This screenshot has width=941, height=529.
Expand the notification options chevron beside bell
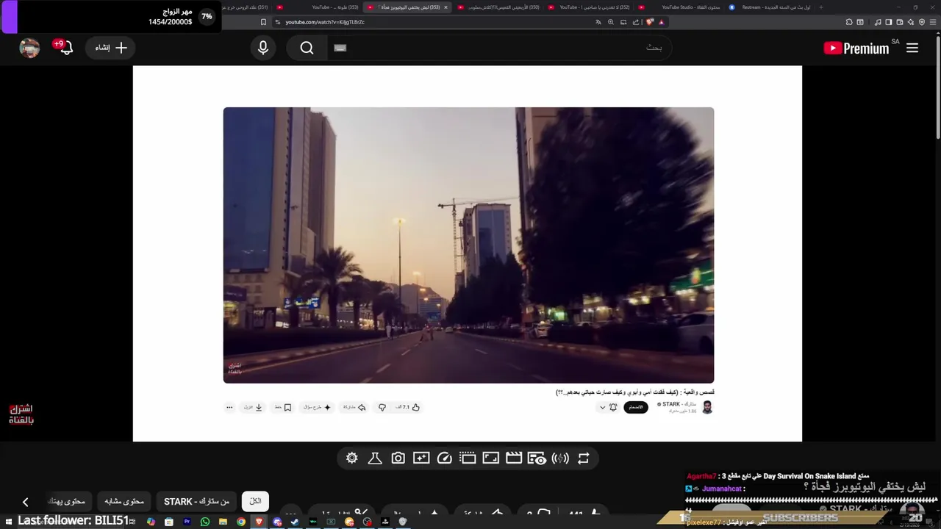tap(602, 408)
